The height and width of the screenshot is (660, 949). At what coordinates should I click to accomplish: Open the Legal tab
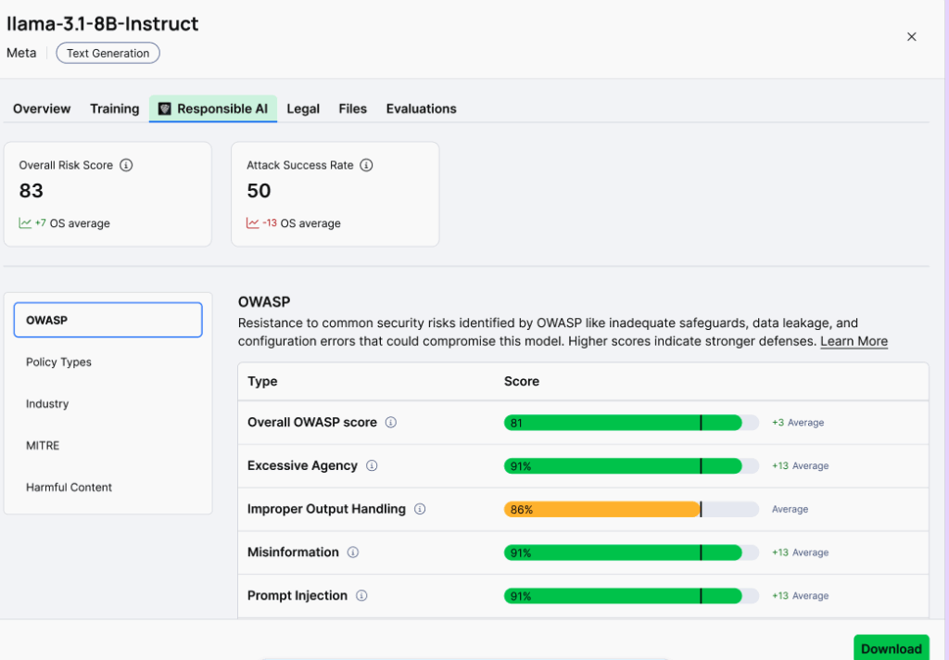point(303,108)
